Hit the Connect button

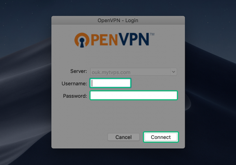[161, 137]
